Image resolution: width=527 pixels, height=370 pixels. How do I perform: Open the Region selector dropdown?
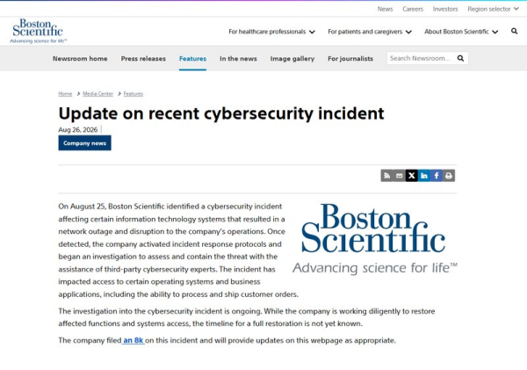coord(493,9)
